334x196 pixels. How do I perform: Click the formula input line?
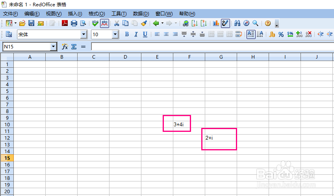[213, 46]
